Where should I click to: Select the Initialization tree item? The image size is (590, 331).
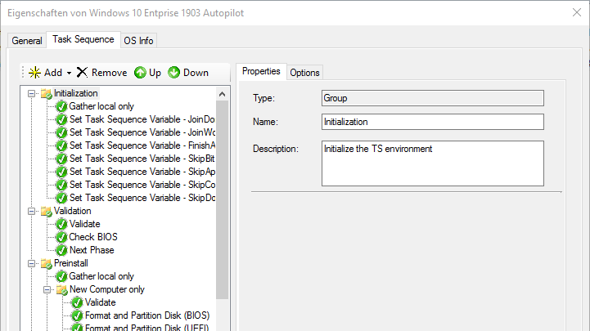(x=75, y=93)
